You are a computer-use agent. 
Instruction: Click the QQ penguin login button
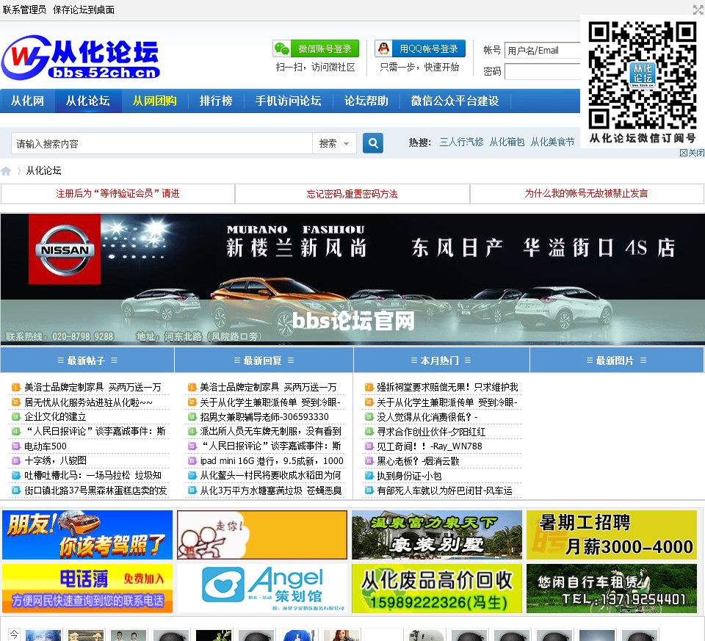click(420, 48)
